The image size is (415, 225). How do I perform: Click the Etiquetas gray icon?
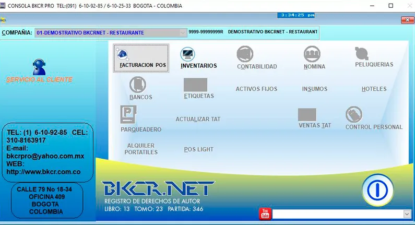[195, 85]
